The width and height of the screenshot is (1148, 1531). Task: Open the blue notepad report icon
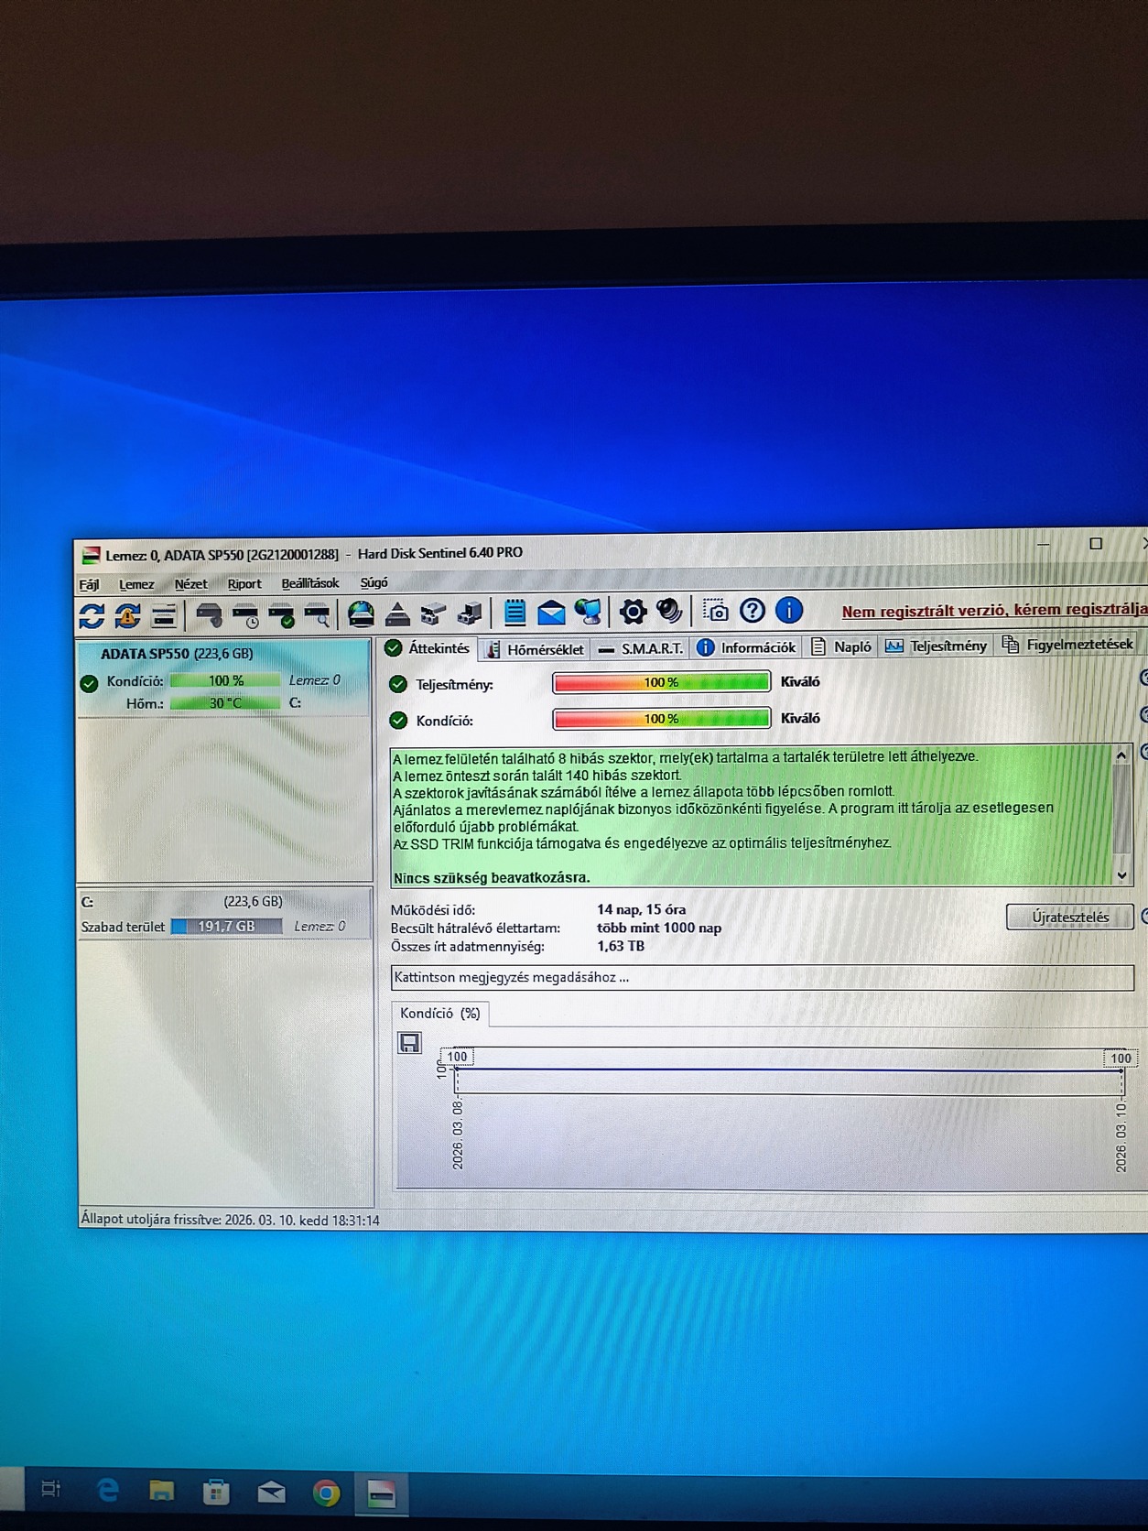click(514, 613)
